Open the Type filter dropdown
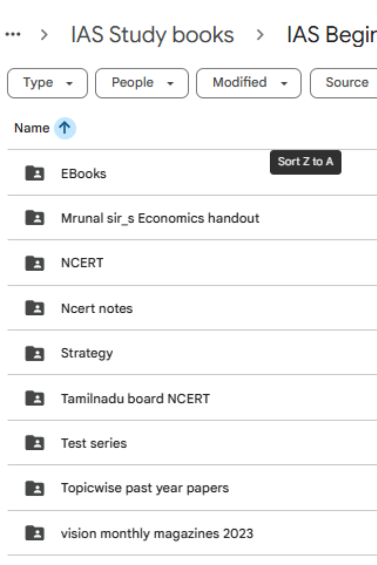 [x=48, y=83]
